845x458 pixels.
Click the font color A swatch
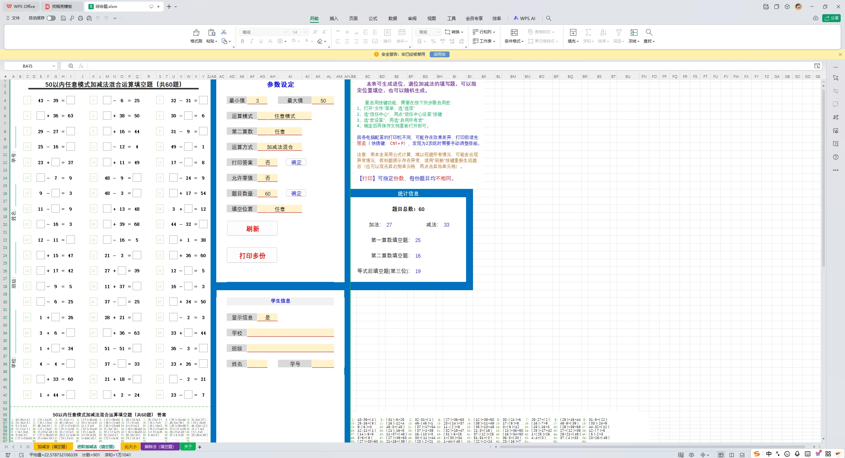pos(307,41)
